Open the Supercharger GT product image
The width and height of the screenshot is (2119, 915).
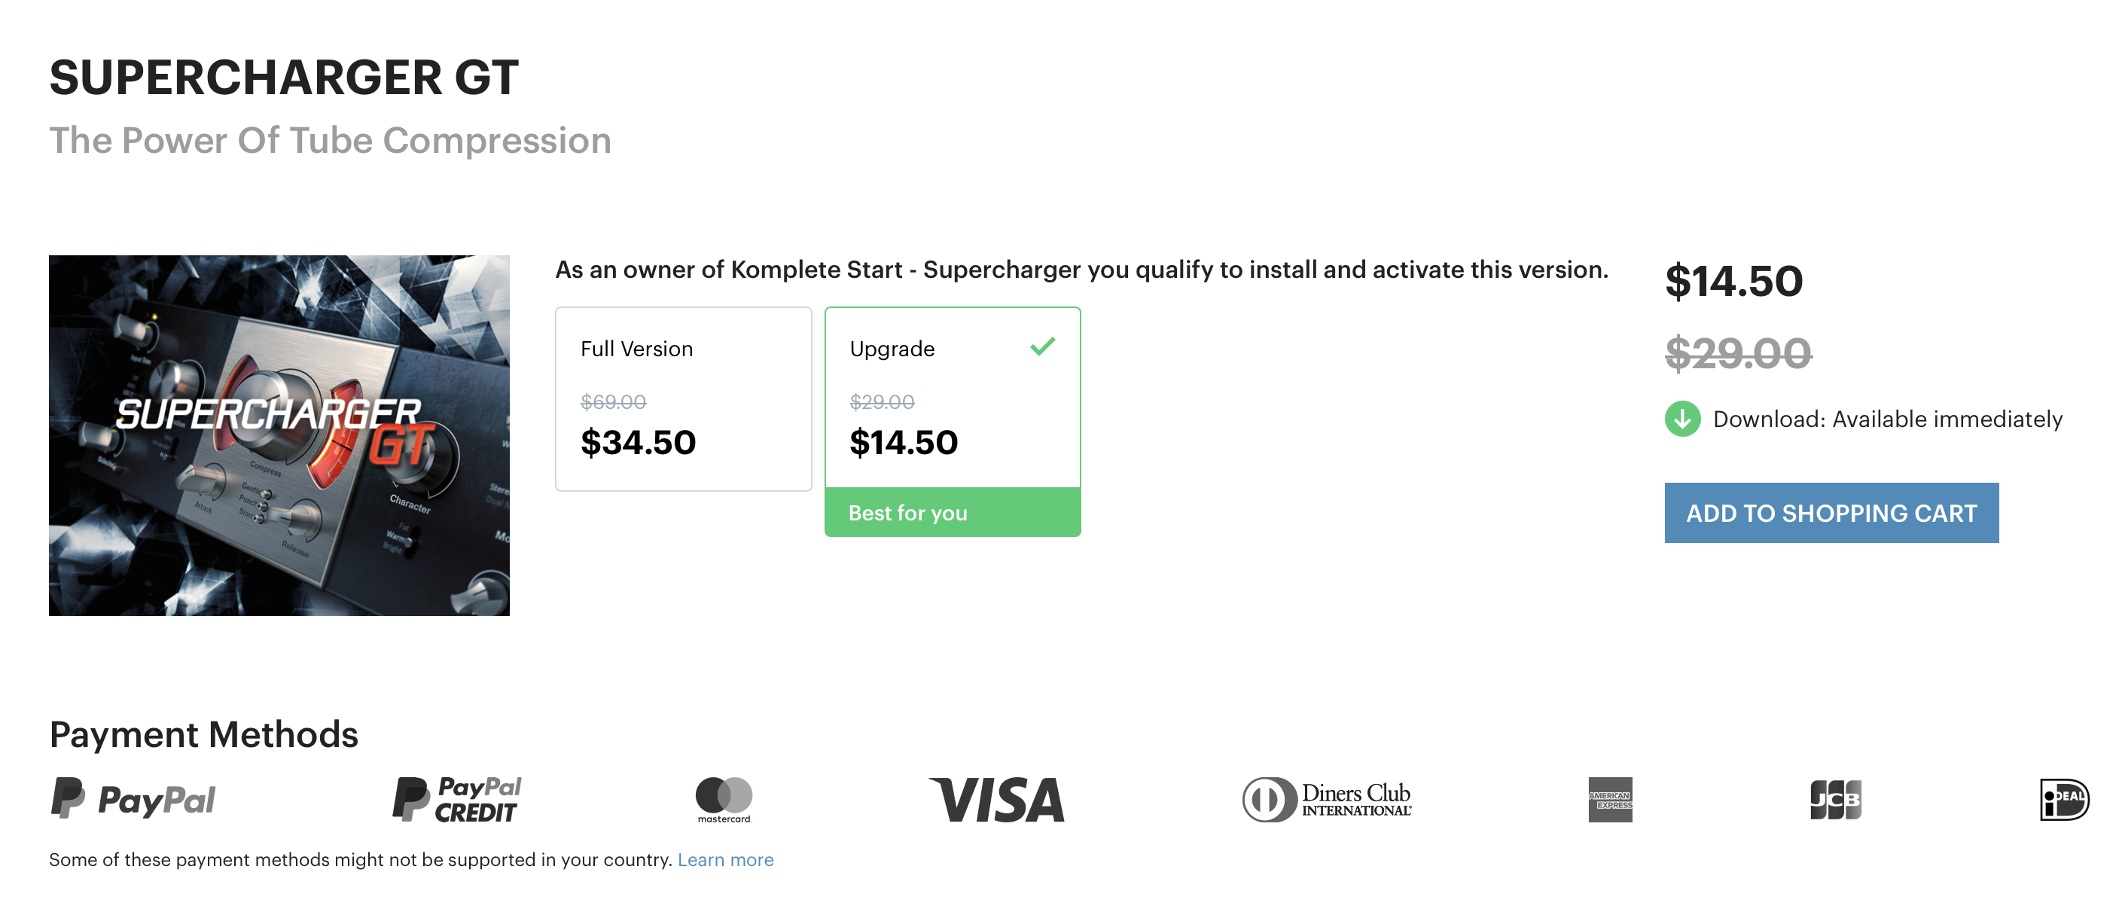(279, 435)
